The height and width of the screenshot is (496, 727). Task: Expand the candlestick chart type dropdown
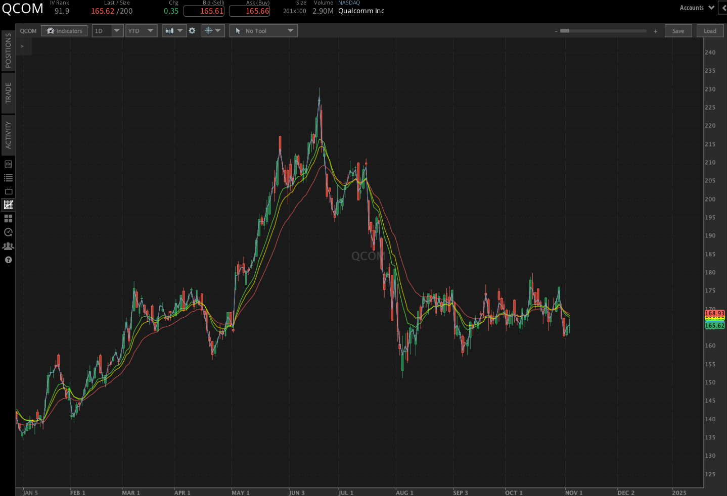pos(174,31)
